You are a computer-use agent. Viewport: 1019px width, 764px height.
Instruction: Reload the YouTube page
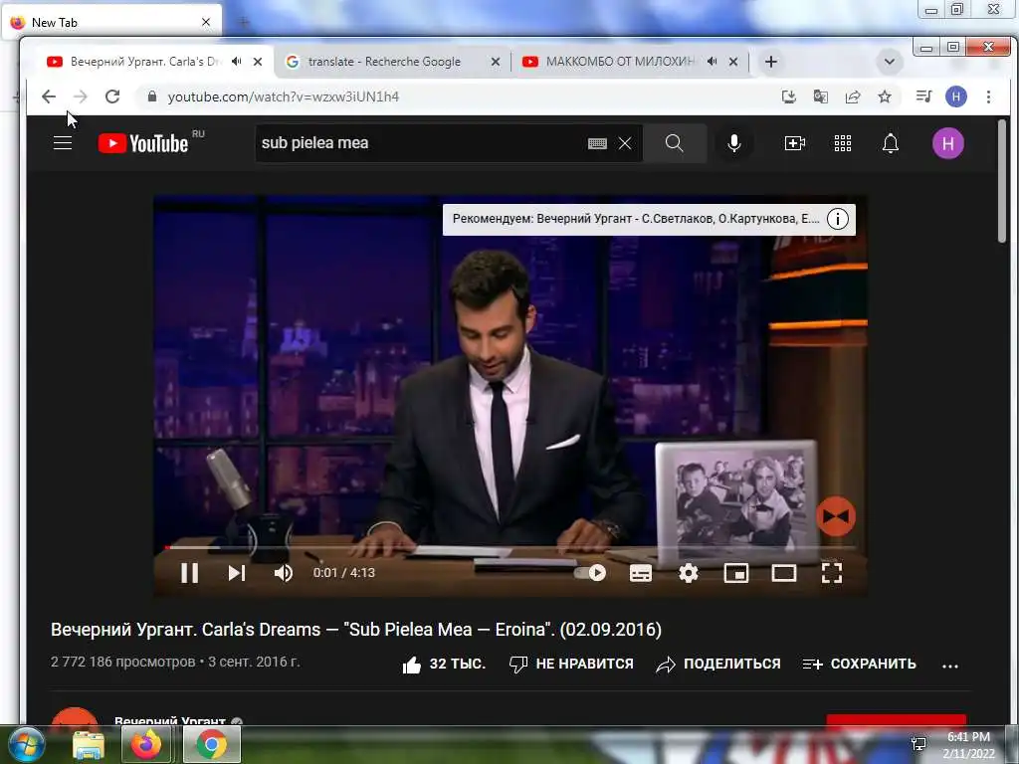(112, 96)
